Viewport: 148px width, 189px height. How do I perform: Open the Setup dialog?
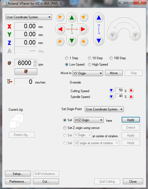[x=18, y=174]
